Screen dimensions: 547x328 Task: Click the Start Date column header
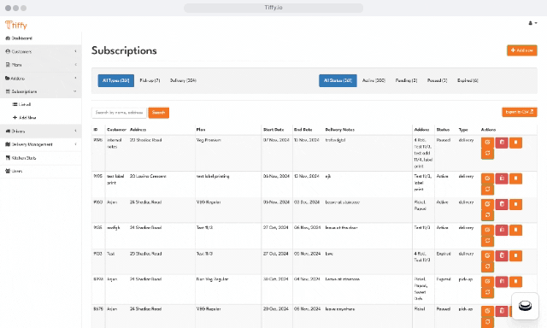click(273, 130)
